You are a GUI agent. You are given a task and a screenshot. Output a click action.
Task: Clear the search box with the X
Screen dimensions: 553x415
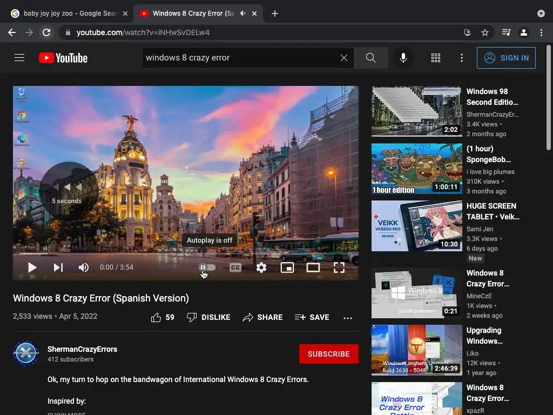pos(344,58)
